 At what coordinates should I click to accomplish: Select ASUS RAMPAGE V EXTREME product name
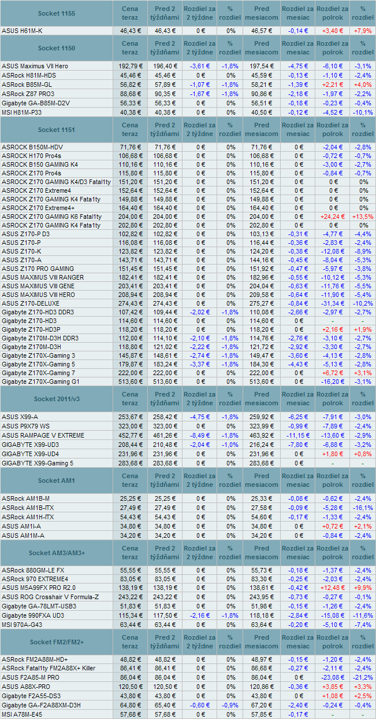(43, 435)
